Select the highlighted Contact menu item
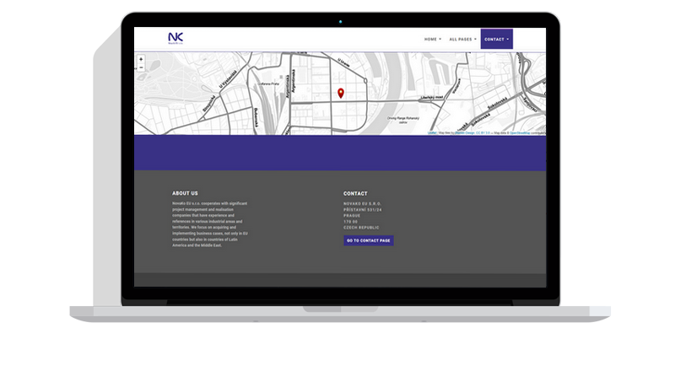 coord(494,39)
